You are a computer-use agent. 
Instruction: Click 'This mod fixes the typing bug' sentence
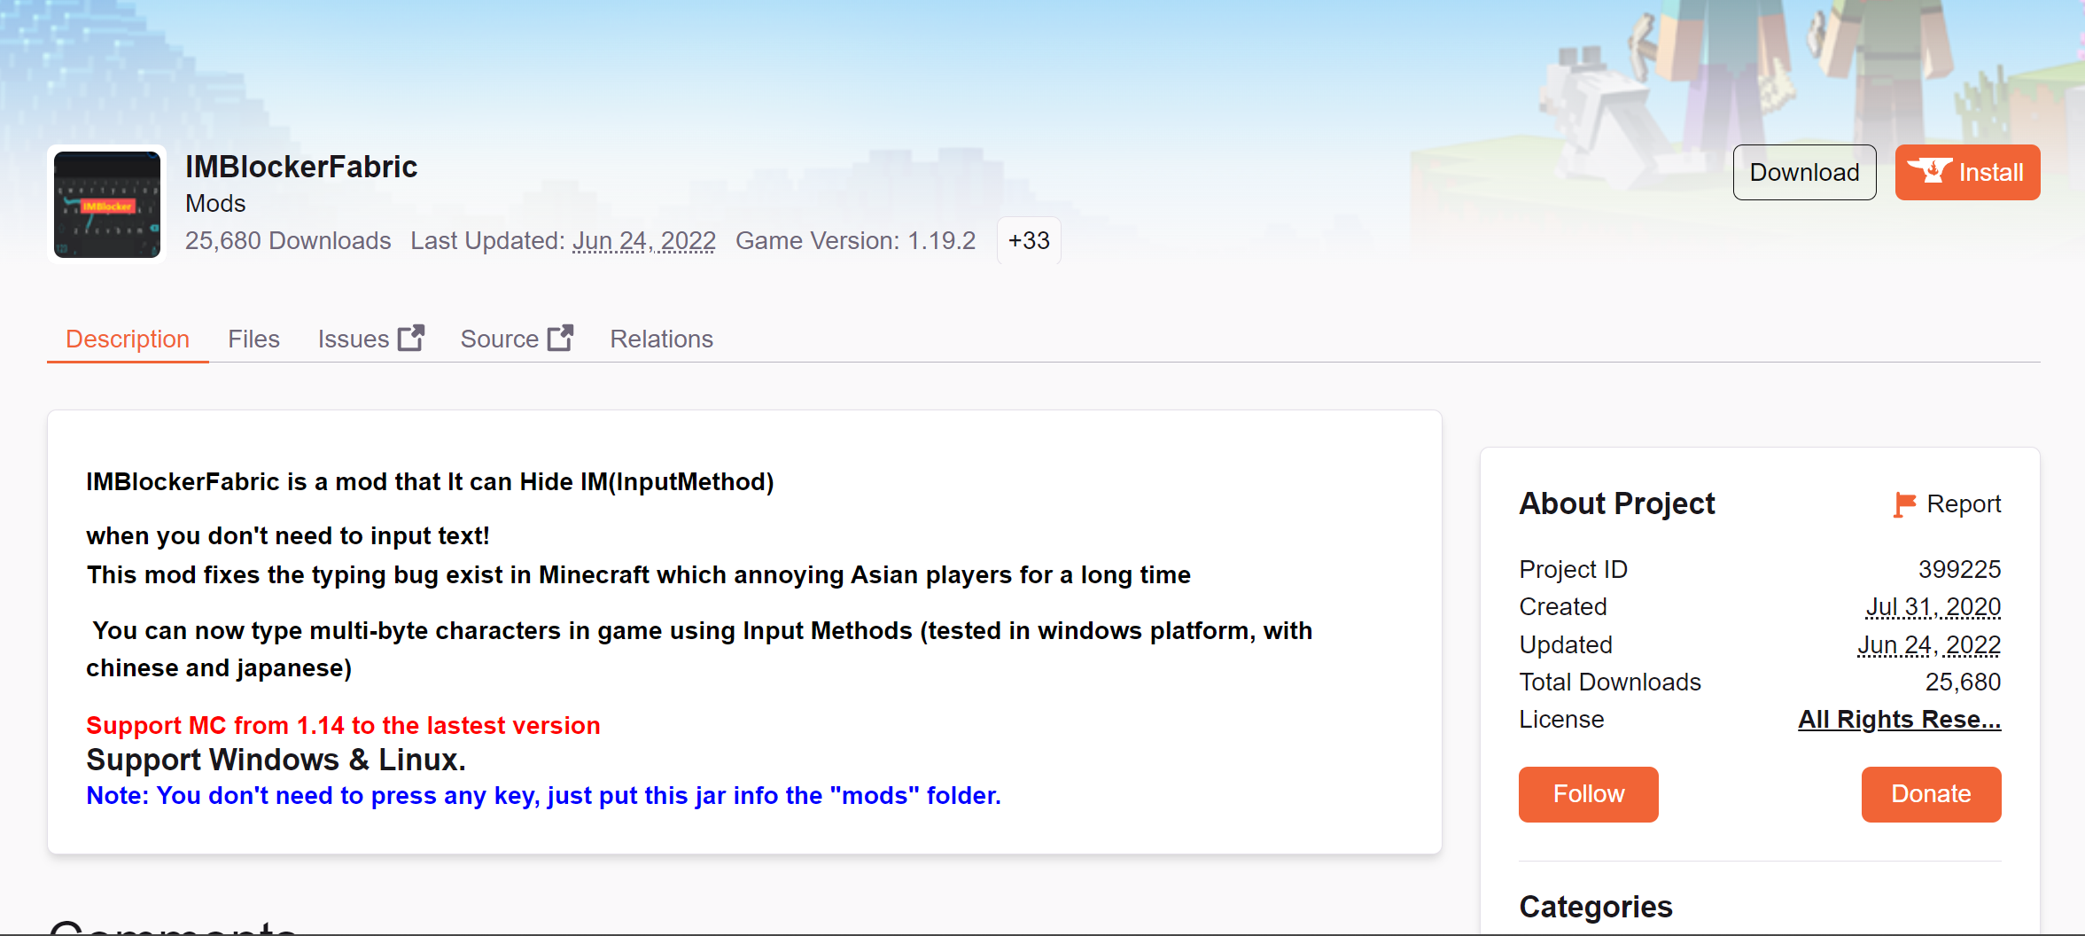(638, 574)
